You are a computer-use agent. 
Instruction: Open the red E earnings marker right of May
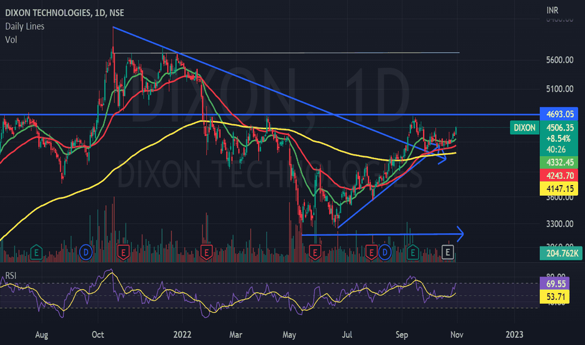(315, 253)
